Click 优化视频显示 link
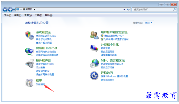 tap(107, 80)
